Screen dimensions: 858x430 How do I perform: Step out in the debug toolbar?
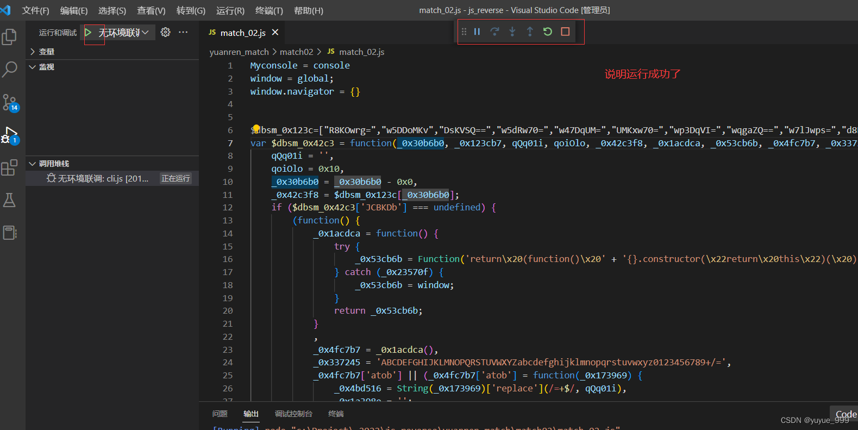(x=530, y=32)
